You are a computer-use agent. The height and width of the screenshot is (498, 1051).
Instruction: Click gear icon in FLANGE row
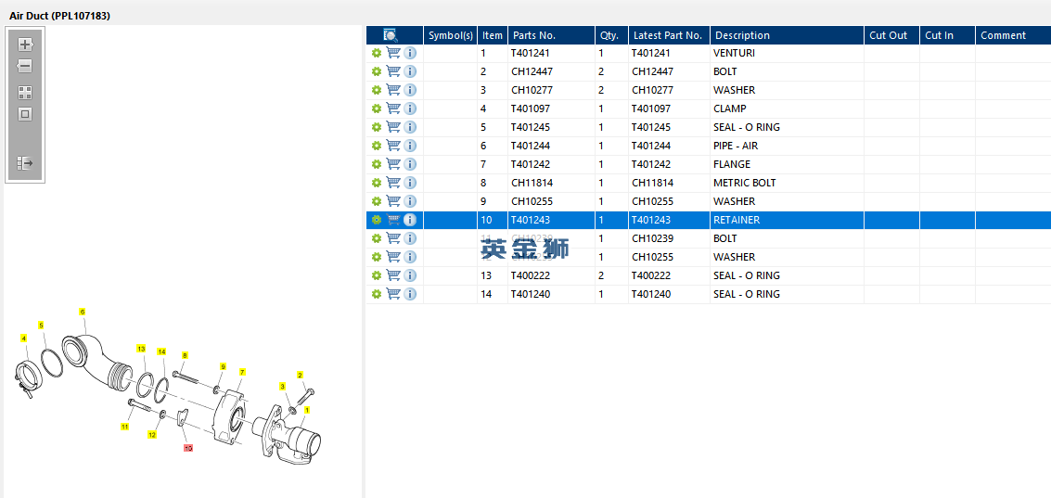(x=376, y=164)
